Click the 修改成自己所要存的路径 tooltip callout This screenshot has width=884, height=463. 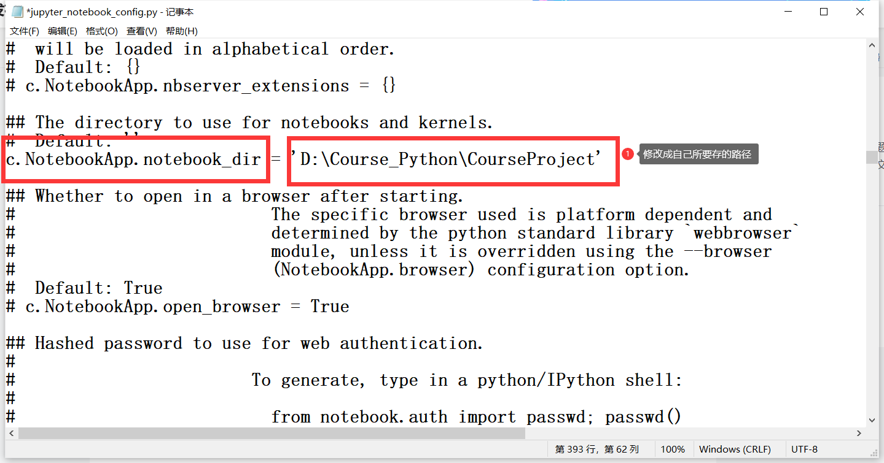point(698,154)
